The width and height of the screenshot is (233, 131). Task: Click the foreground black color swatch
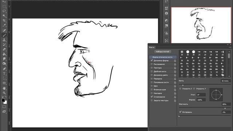click(3, 100)
